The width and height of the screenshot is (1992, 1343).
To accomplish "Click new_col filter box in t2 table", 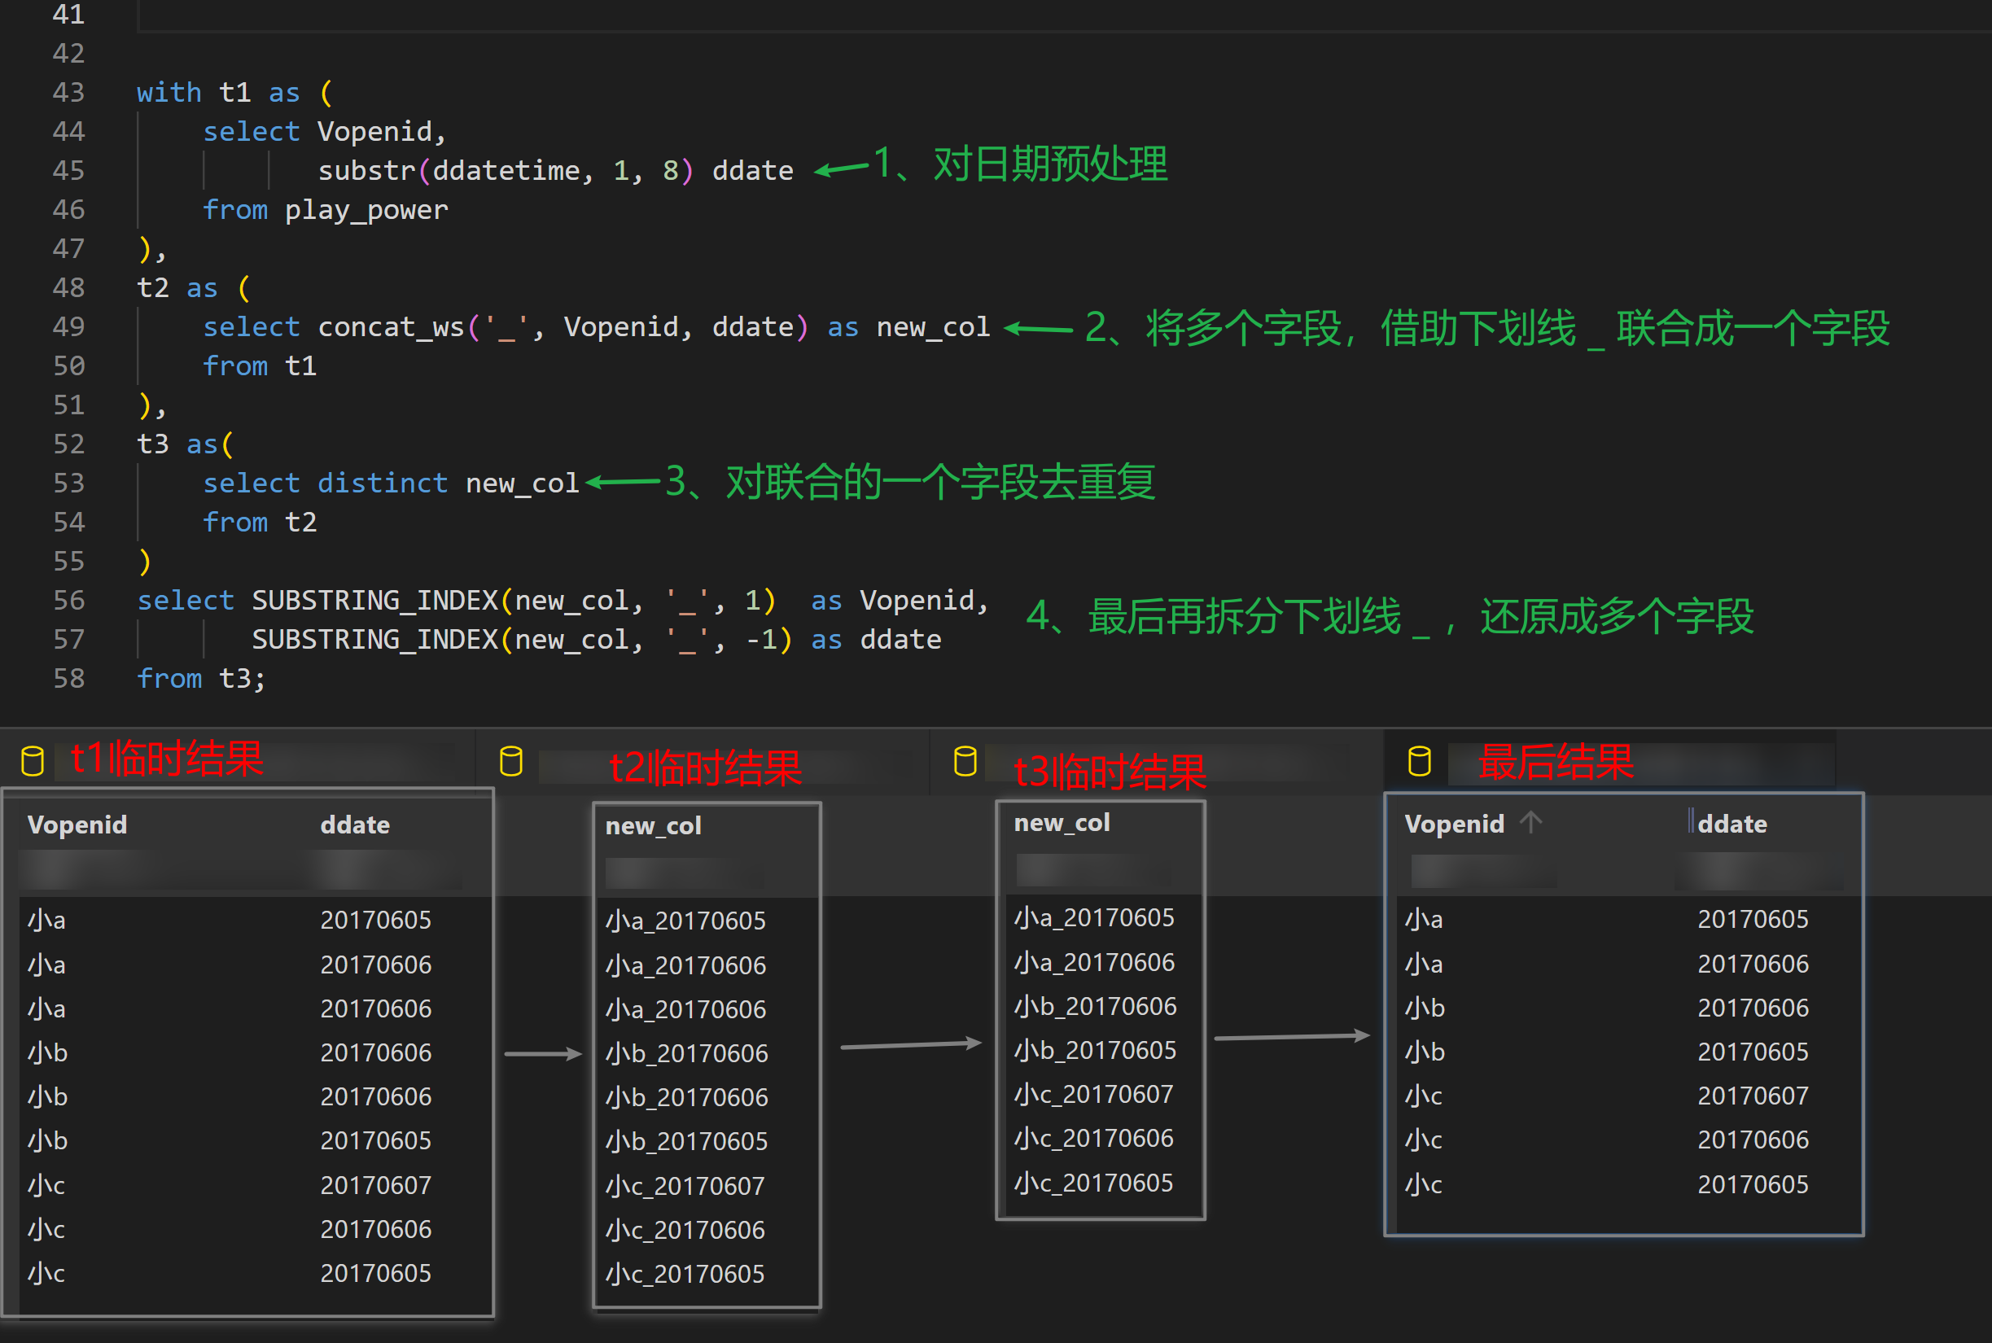I will [x=685, y=873].
